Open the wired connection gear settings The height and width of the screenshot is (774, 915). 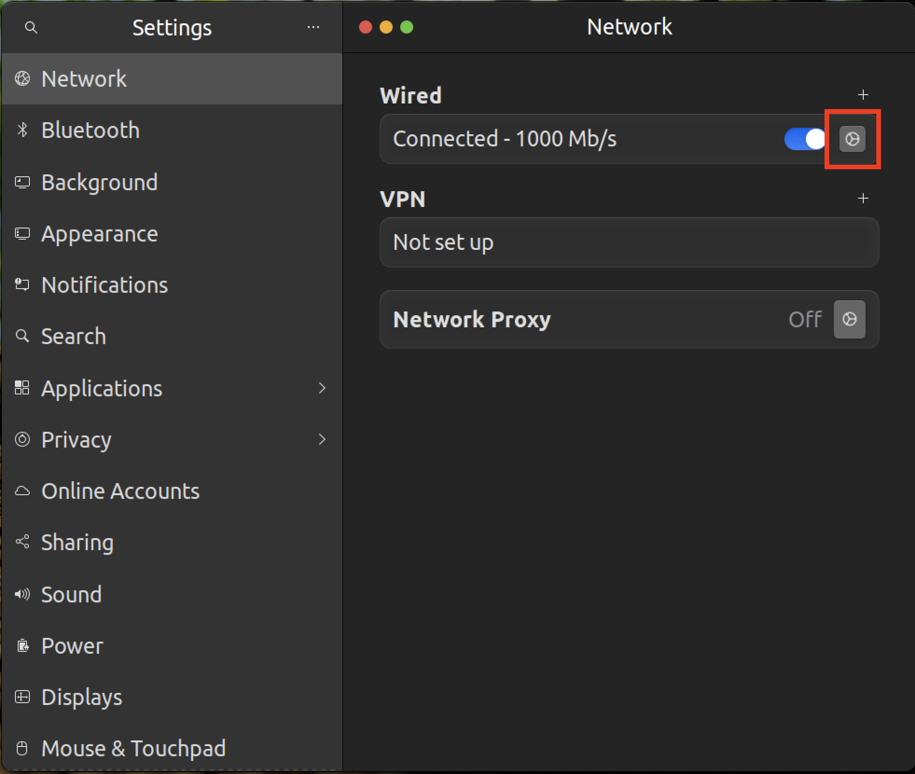(x=852, y=139)
